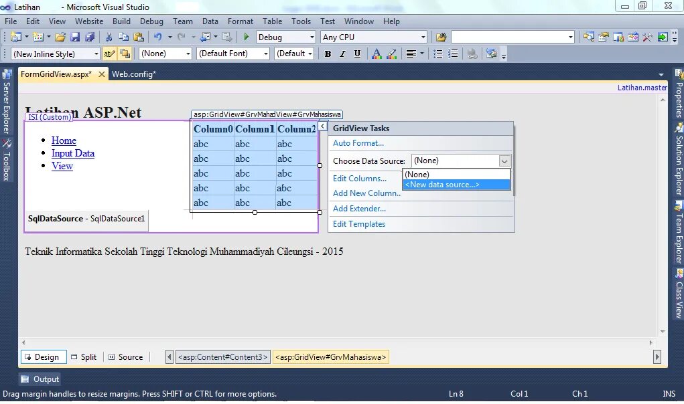The height and width of the screenshot is (404, 684).
Task: Click the Copy icon in the toolbar
Action: (x=123, y=37)
